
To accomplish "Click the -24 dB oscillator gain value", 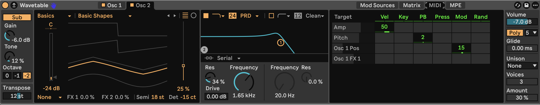I will 51,88.
